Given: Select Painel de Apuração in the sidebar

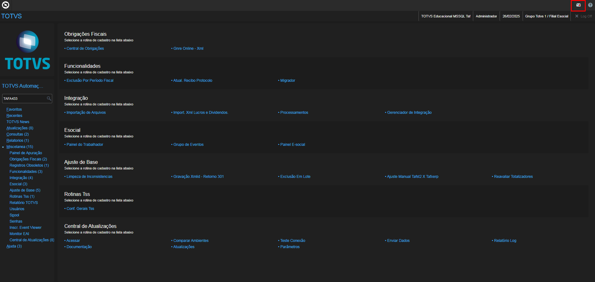Looking at the screenshot, I should (26, 153).
